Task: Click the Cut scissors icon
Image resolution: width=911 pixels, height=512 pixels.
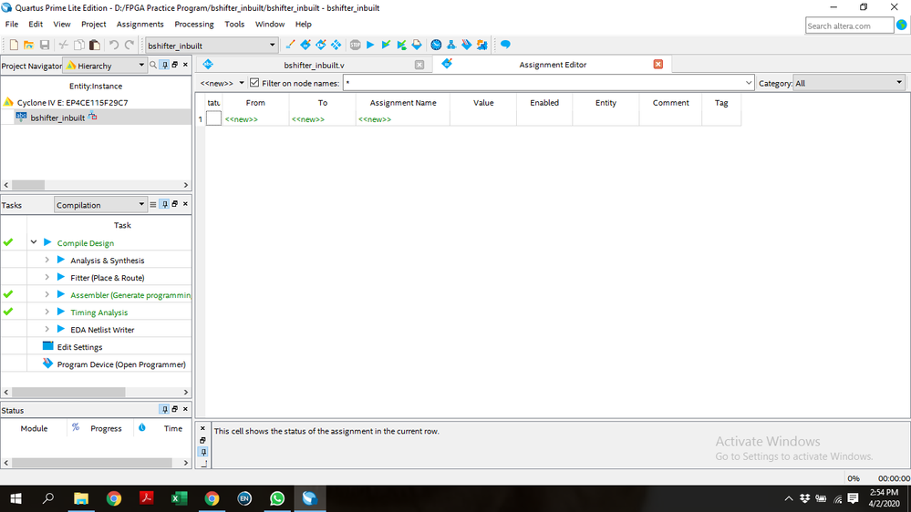Action: tap(63, 45)
